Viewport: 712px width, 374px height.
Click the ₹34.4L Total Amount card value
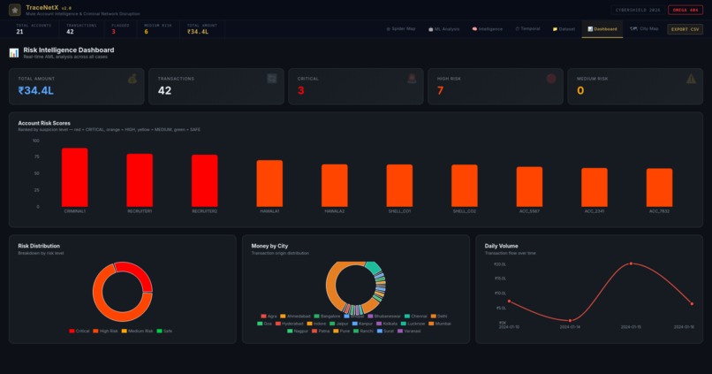coord(36,90)
